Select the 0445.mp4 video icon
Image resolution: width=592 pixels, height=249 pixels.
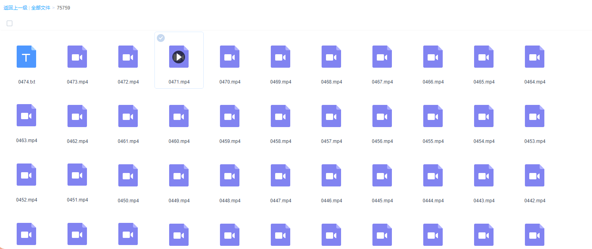382,175
